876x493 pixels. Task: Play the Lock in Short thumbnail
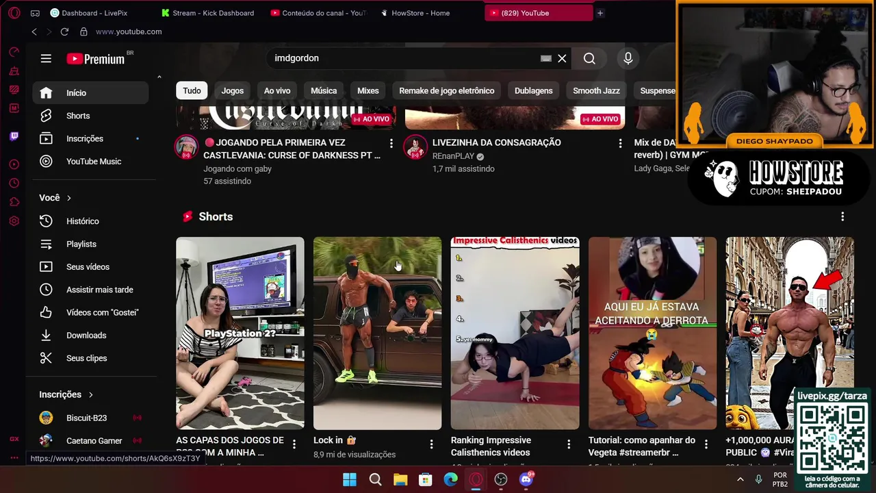pos(378,333)
